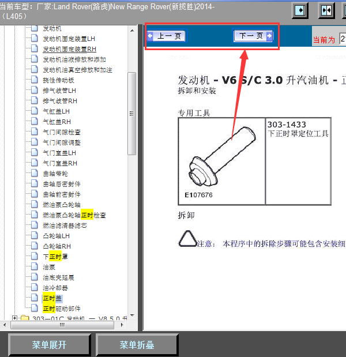
Task: Click the 菜单折叠 collapse menu button
Action: [137, 345]
